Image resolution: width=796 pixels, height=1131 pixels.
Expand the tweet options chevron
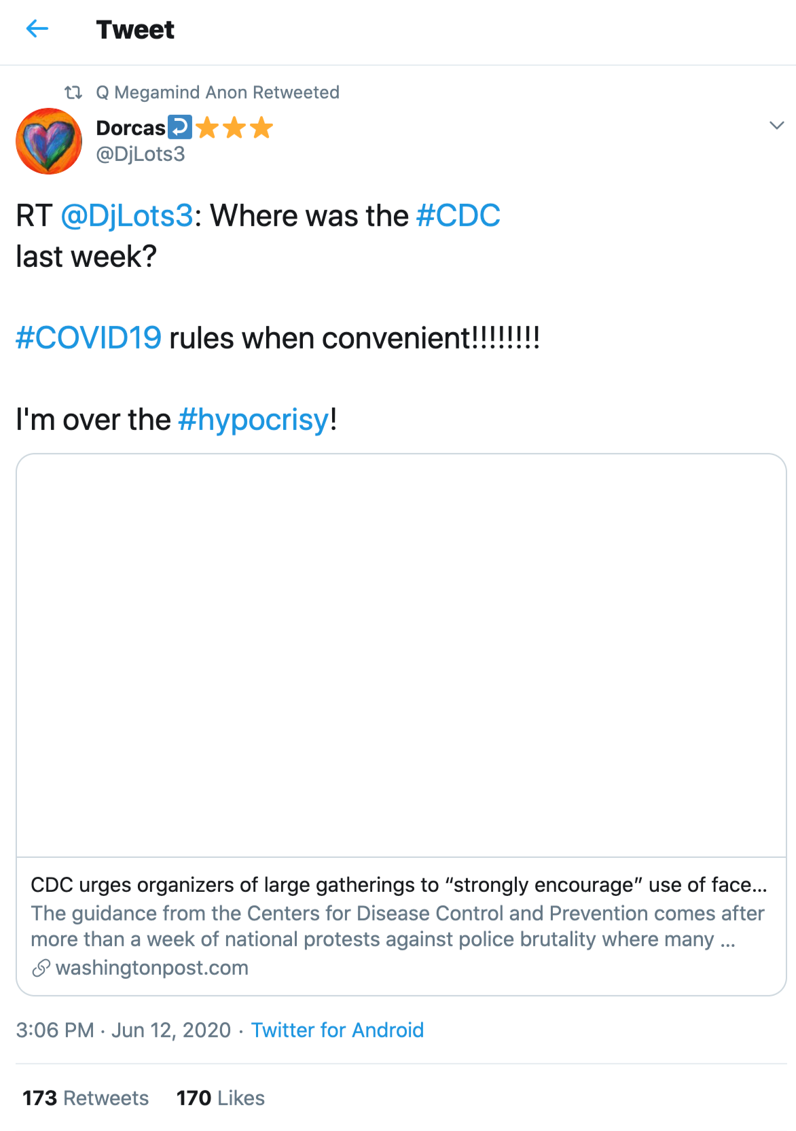[776, 126]
